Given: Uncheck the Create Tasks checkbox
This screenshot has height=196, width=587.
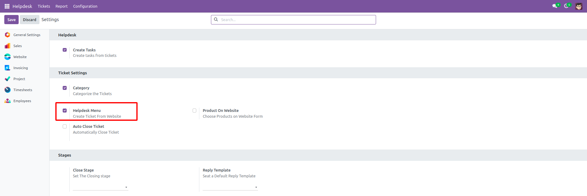Looking at the screenshot, I should 65,50.
